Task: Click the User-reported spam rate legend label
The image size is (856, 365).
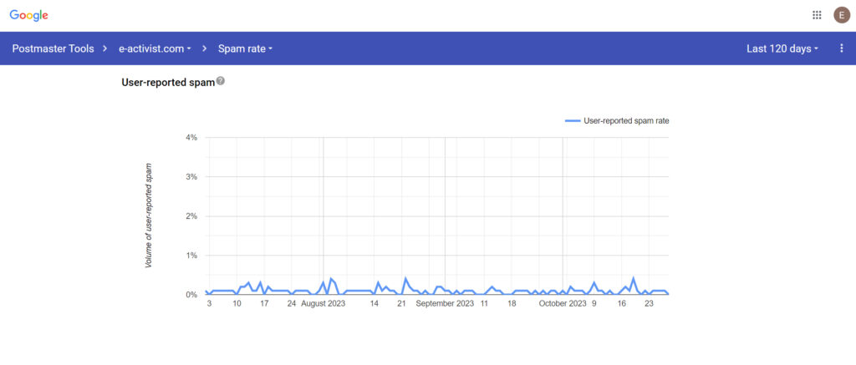Action: point(626,121)
